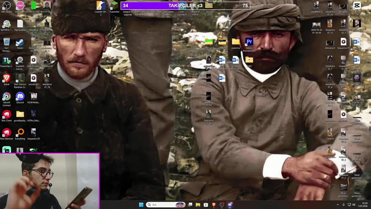The height and width of the screenshot is (209, 371).
Task: Click the TAKİPÇİLER follower goal bar
Action: click(x=185, y=6)
